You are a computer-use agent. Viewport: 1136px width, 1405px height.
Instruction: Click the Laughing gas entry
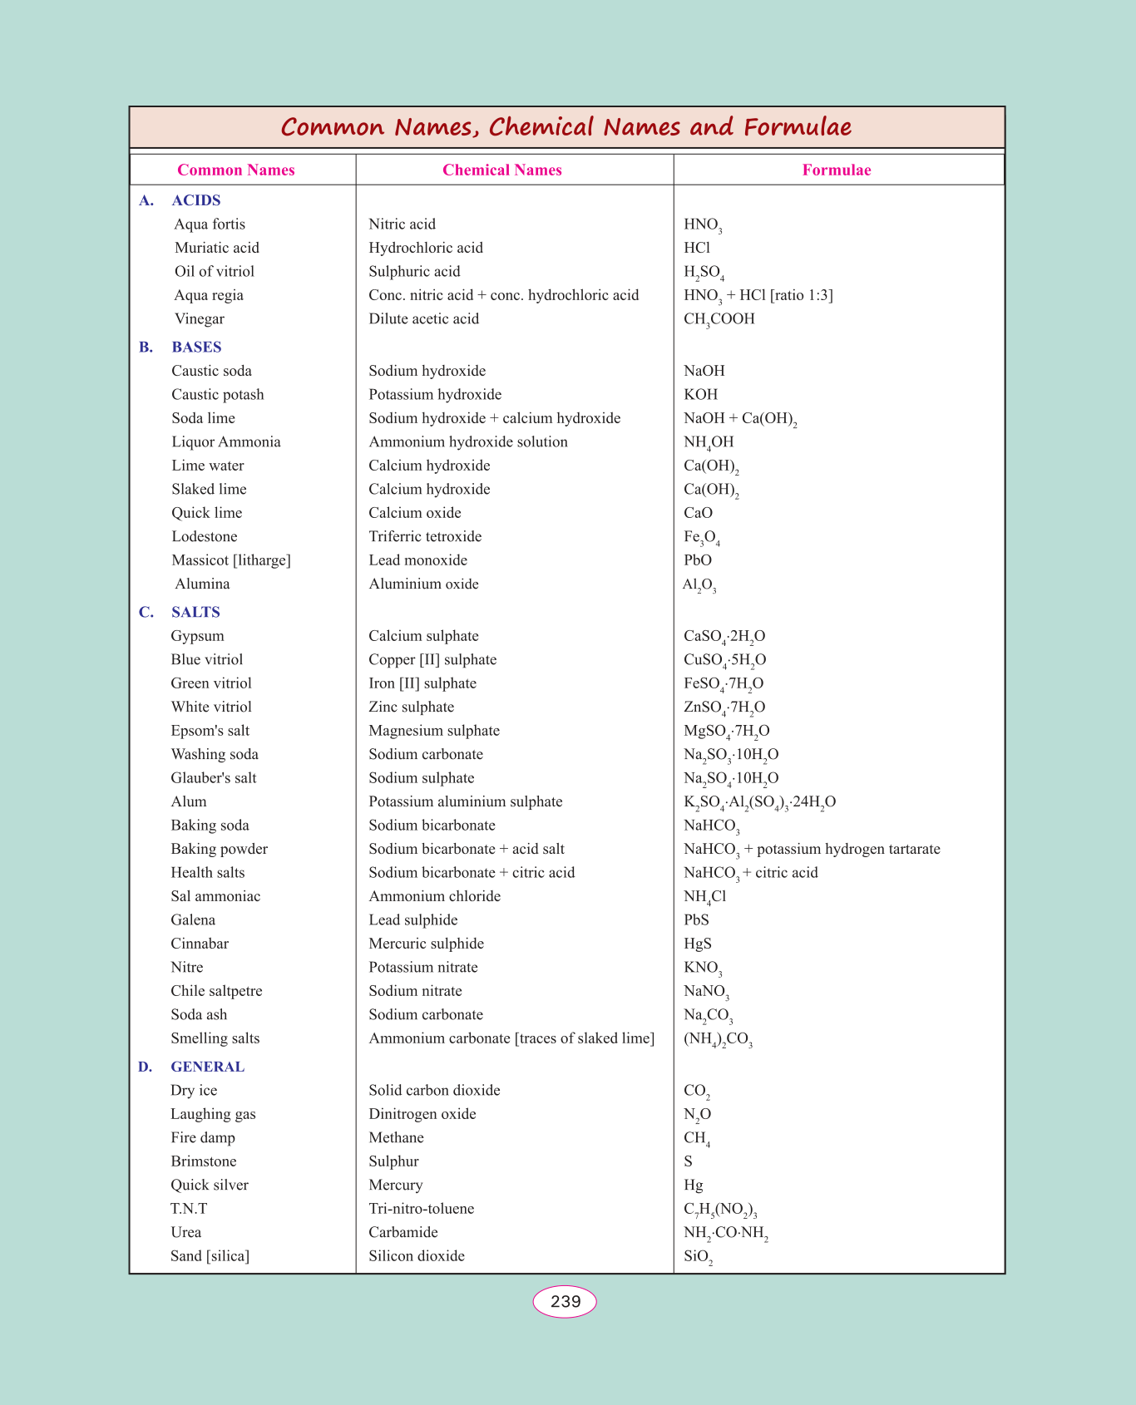point(213,1114)
